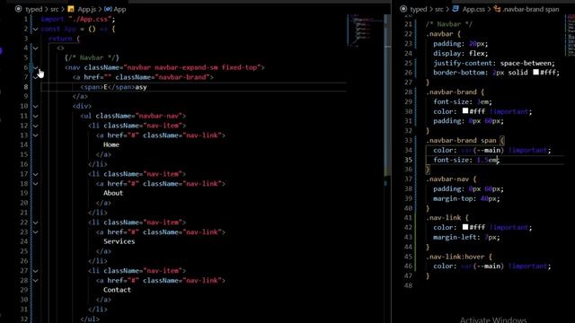This screenshot has width=575, height=323.
Task: Click the '/* Navbar */' comment in App.css
Action: tap(449, 24)
